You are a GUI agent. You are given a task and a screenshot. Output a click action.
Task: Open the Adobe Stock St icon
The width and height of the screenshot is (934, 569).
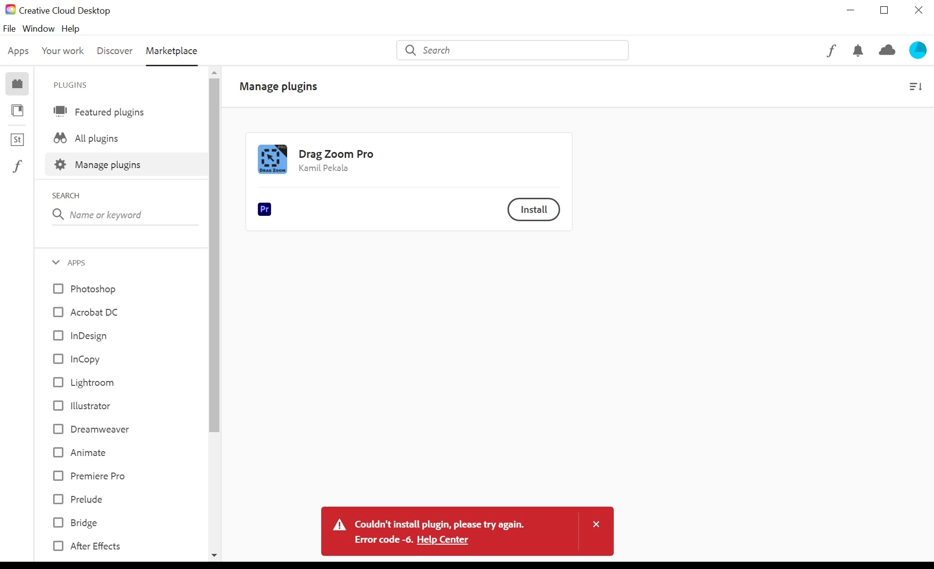coord(17,140)
